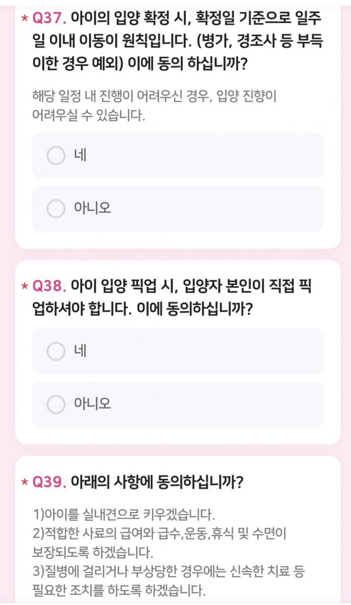Click the red required asterisk beside Q39
Image resolution: width=351 pixels, height=605 pixels.
(x=24, y=483)
